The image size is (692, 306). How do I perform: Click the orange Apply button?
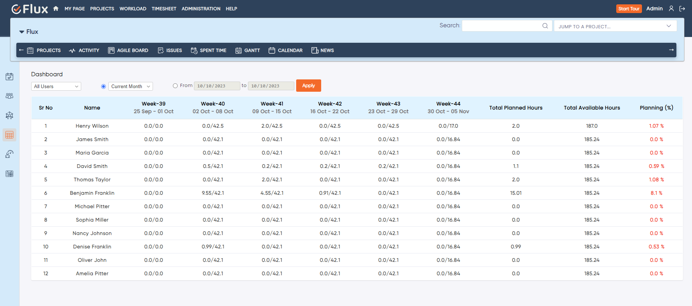click(x=308, y=86)
